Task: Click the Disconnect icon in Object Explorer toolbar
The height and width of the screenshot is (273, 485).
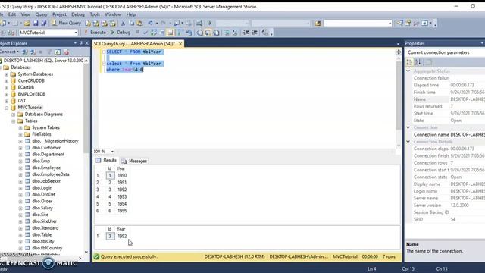Action: (x=33, y=52)
